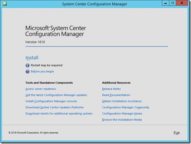Browse the Installation Media

click(122, 120)
